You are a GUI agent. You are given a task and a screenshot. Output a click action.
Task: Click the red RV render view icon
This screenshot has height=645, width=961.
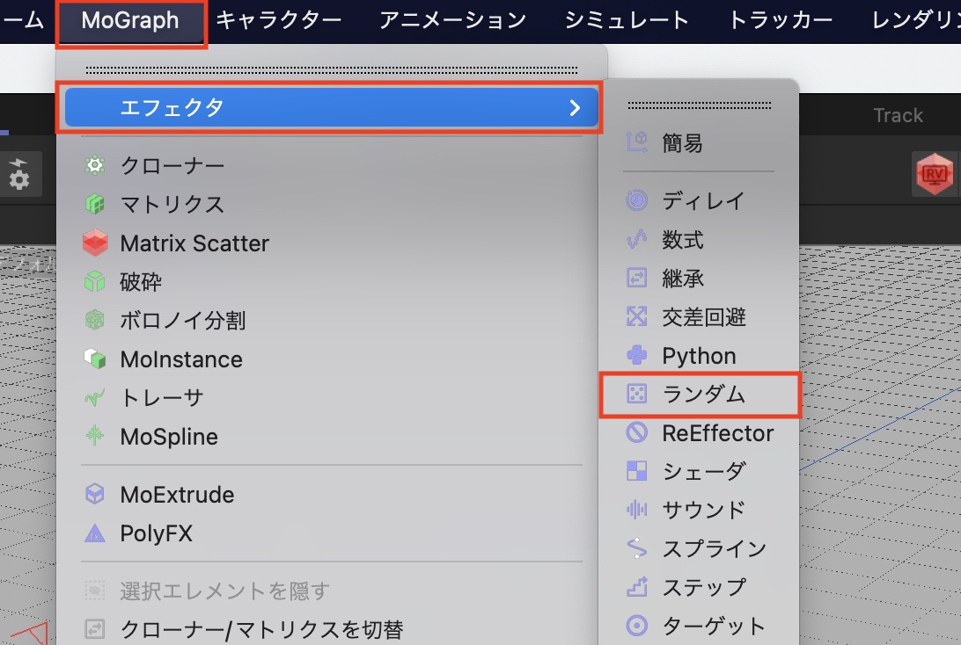coord(934,175)
